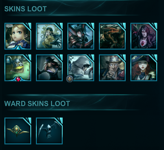Click the red gem badge on Zac shard
This screenshot has height=150, width=164.
point(18,79)
